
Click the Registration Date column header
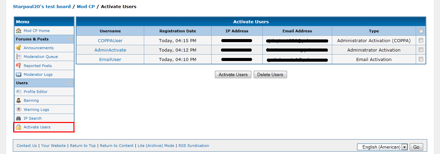coord(178,31)
